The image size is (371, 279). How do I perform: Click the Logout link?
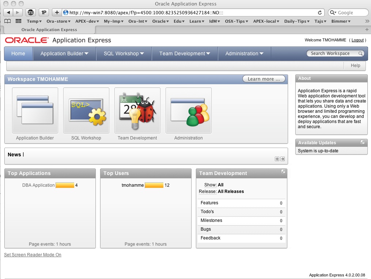click(x=357, y=40)
